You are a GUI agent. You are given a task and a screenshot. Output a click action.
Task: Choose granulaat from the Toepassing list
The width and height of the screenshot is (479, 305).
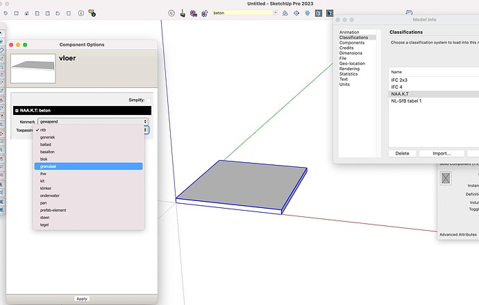(88, 166)
